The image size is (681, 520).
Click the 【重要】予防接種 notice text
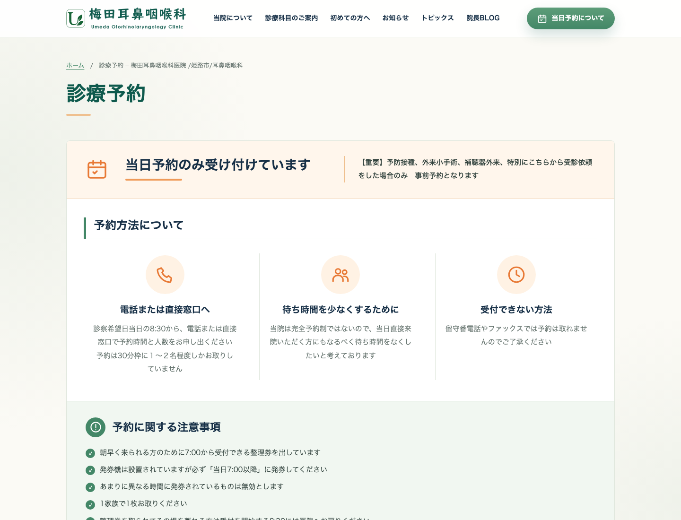(x=475, y=169)
